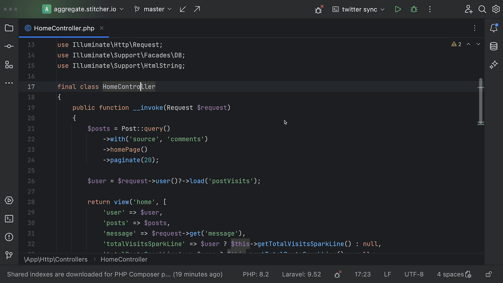
Task: Open the Structure tool window
Action: pyautogui.click(x=9, y=65)
